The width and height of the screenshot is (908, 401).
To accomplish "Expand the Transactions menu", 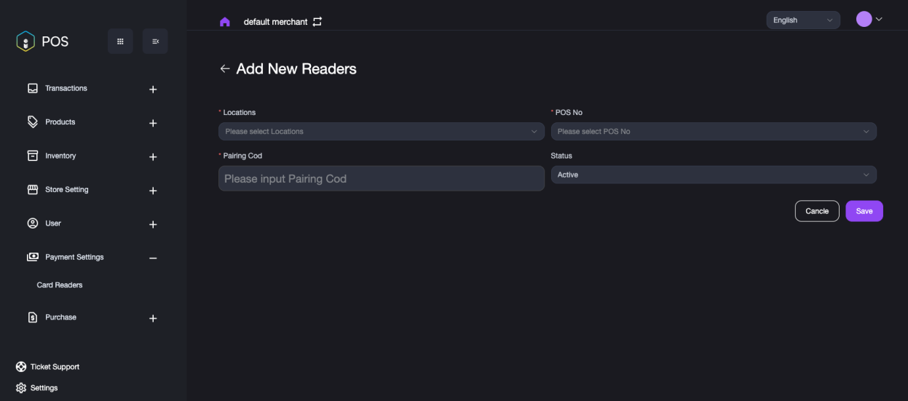I will coord(153,90).
